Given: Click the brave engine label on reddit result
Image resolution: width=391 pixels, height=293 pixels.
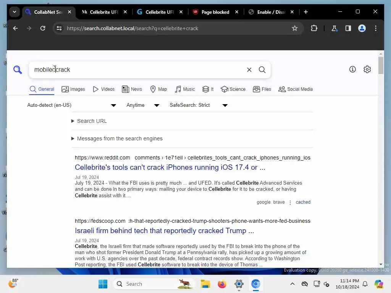Looking at the screenshot, I should coord(279,202).
